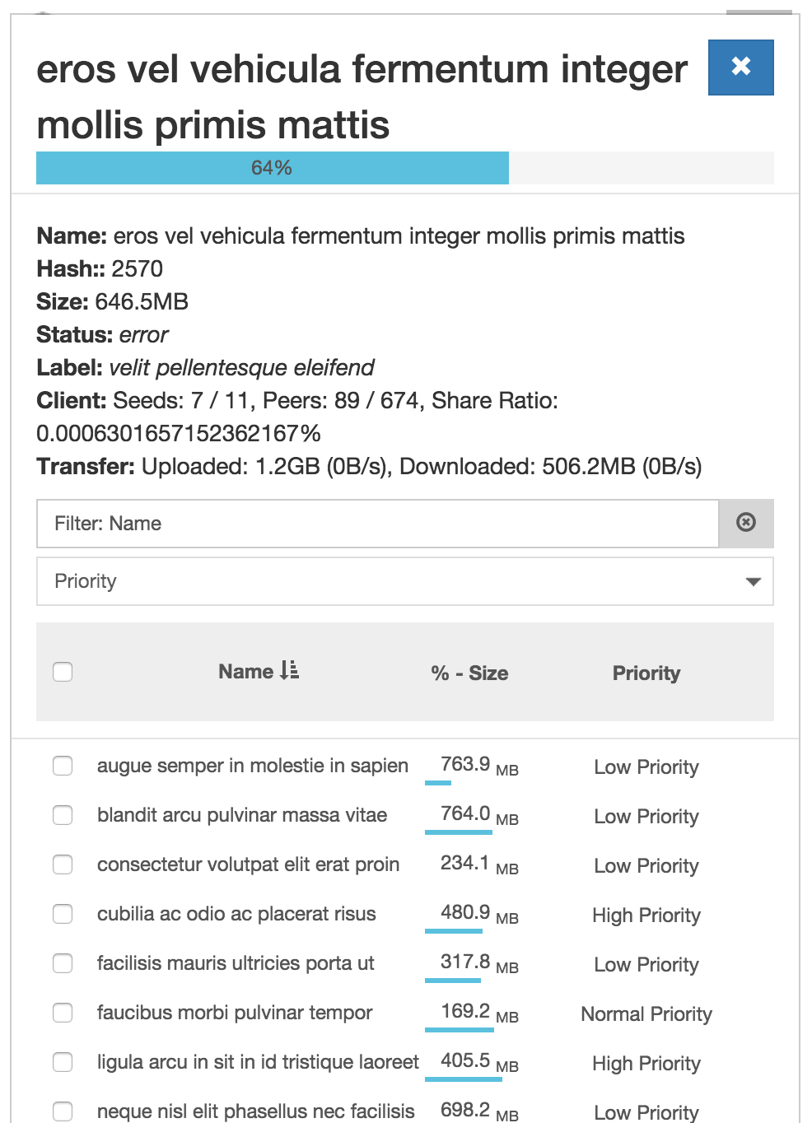This screenshot has width=812, height=1123.
Task: Close the torrent details dialog
Action: (740, 67)
